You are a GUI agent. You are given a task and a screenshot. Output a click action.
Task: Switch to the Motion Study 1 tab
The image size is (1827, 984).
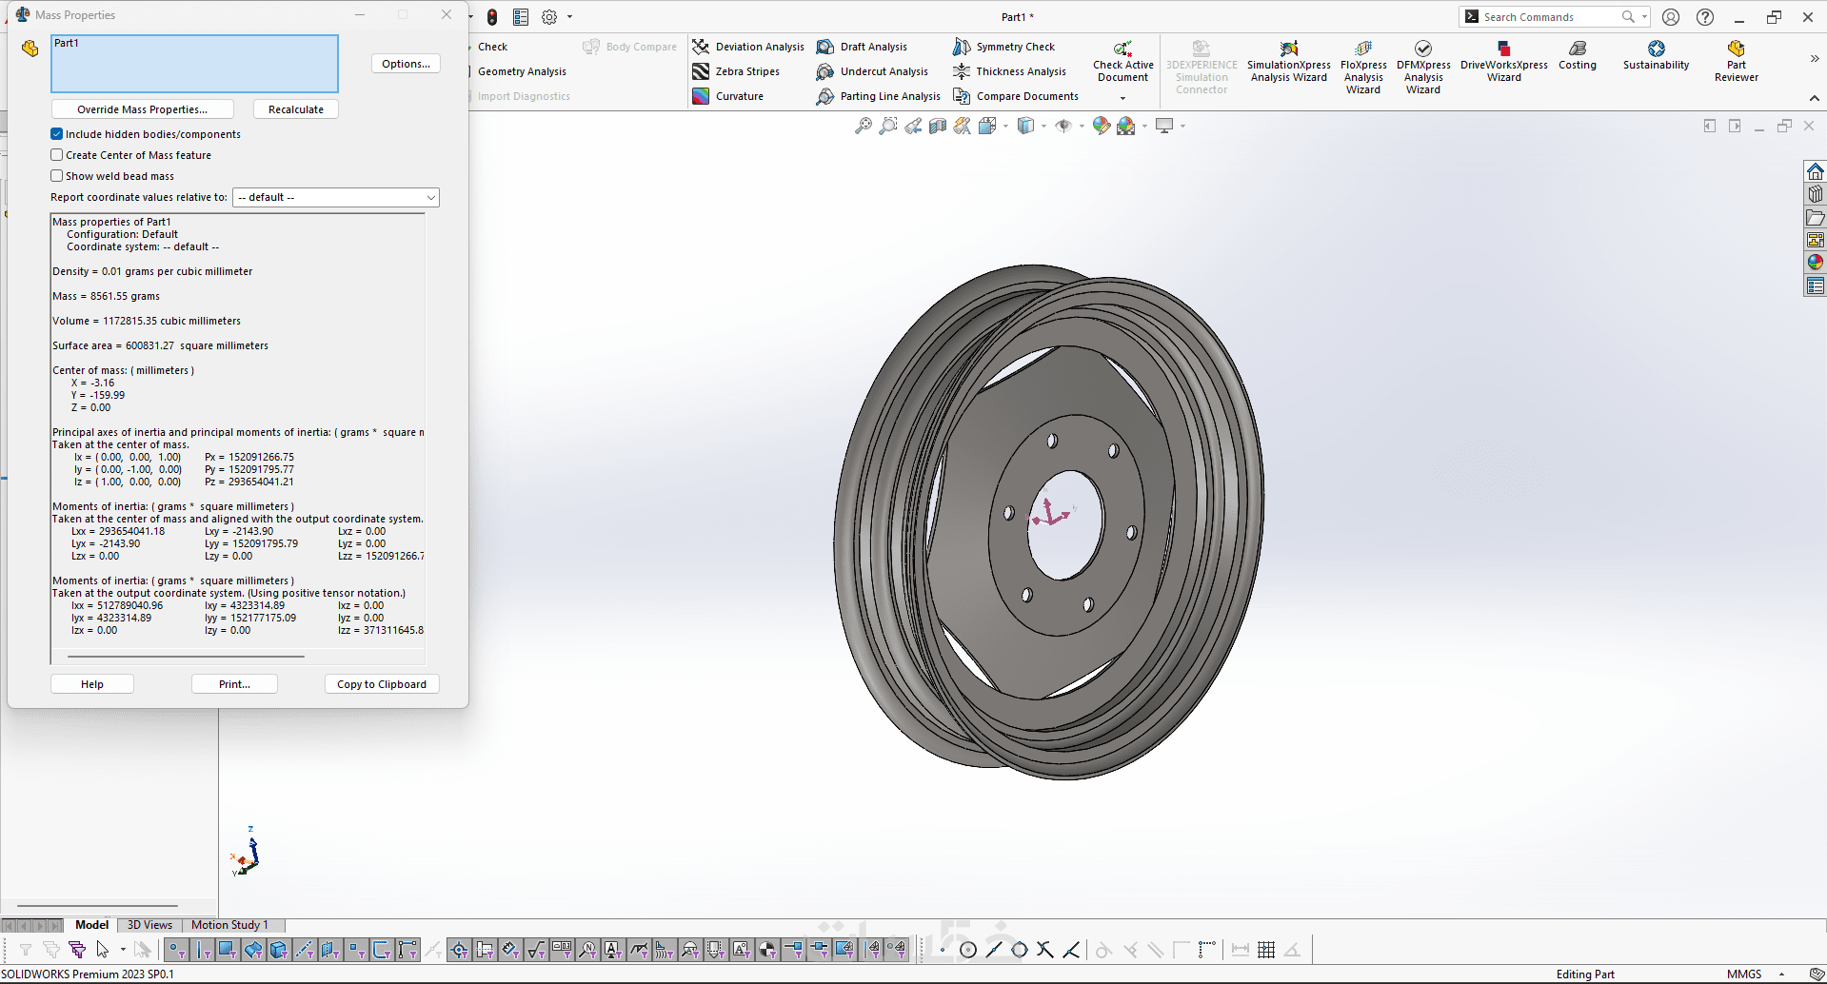(x=229, y=925)
